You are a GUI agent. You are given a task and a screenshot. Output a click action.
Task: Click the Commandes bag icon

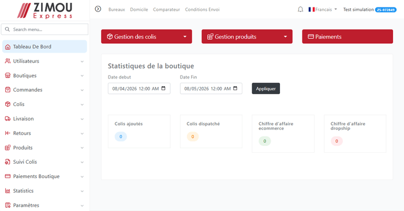pos(8,90)
